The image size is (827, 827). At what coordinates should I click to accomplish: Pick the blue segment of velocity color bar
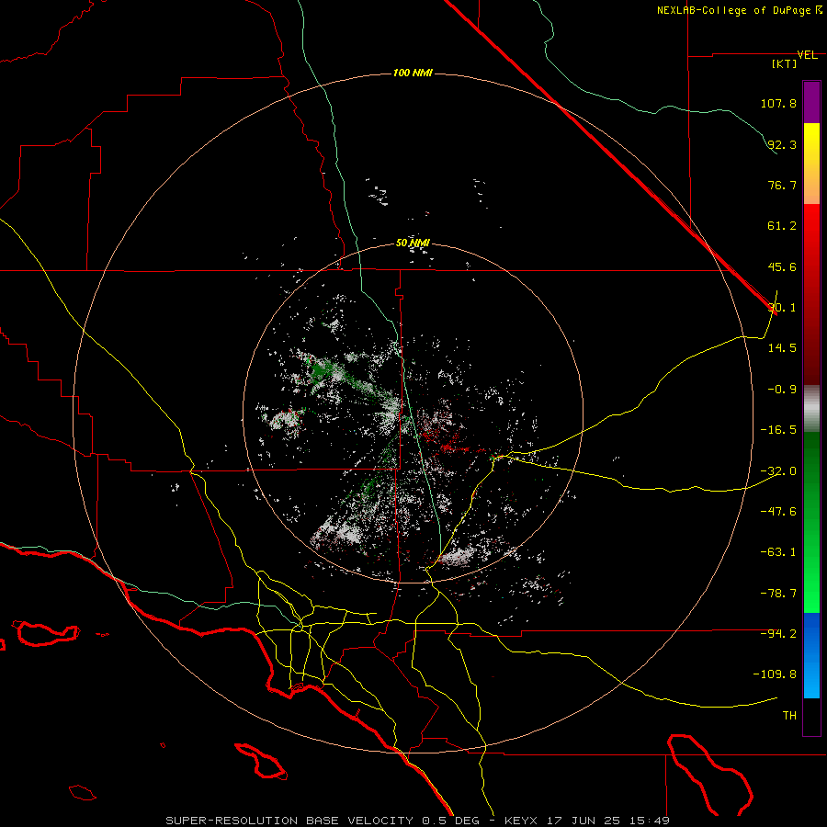(x=811, y=655)
